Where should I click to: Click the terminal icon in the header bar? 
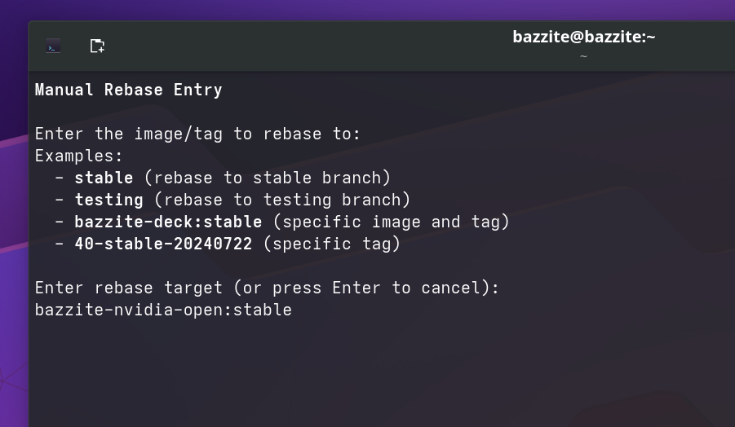[53, 46]
